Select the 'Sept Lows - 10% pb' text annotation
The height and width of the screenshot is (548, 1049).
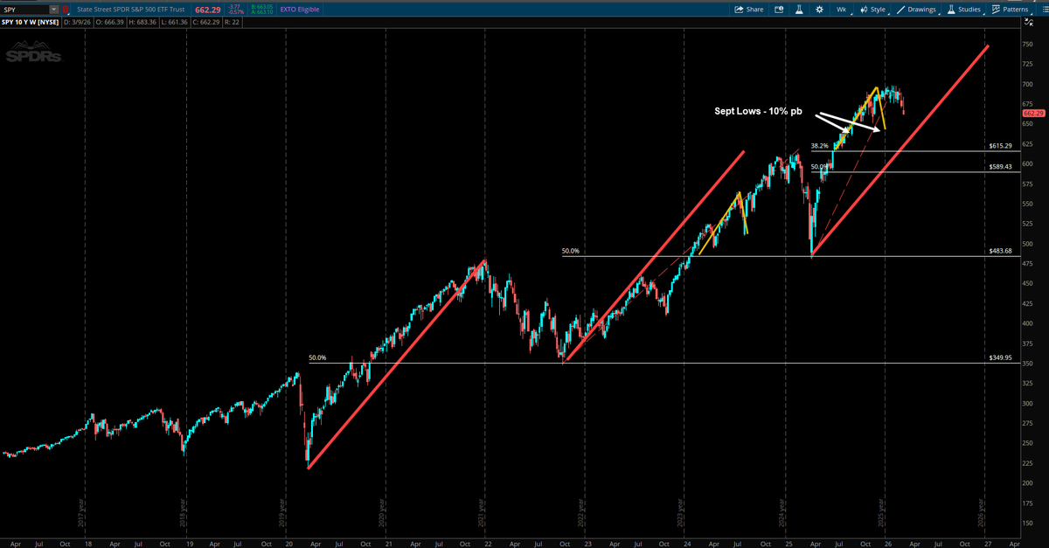tap(758, 112)
